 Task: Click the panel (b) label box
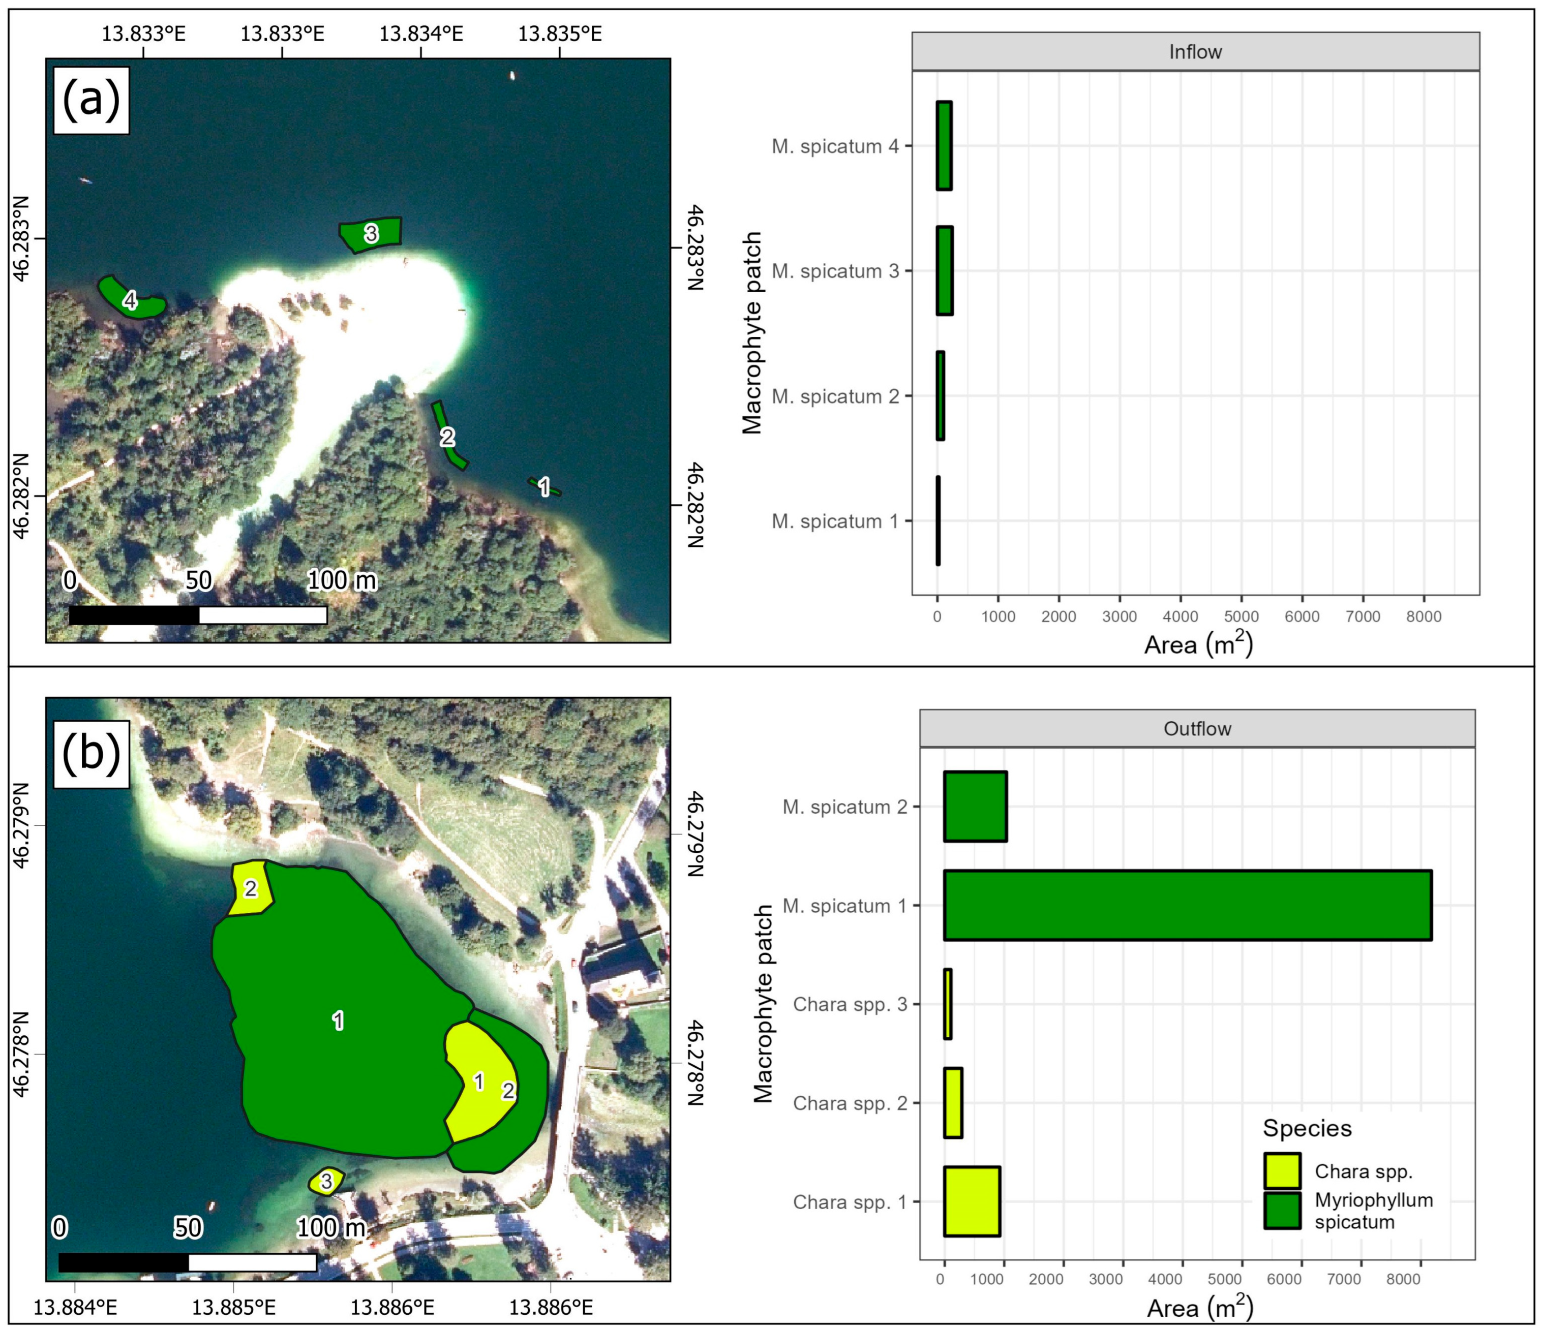[92, 754]
